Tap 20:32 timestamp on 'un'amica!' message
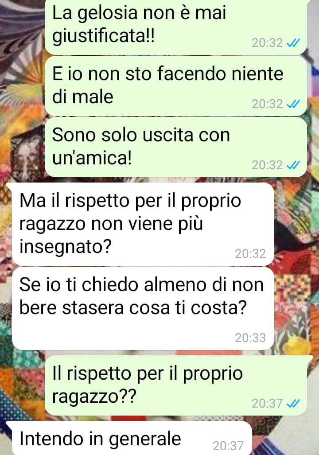 pos(267,165)
